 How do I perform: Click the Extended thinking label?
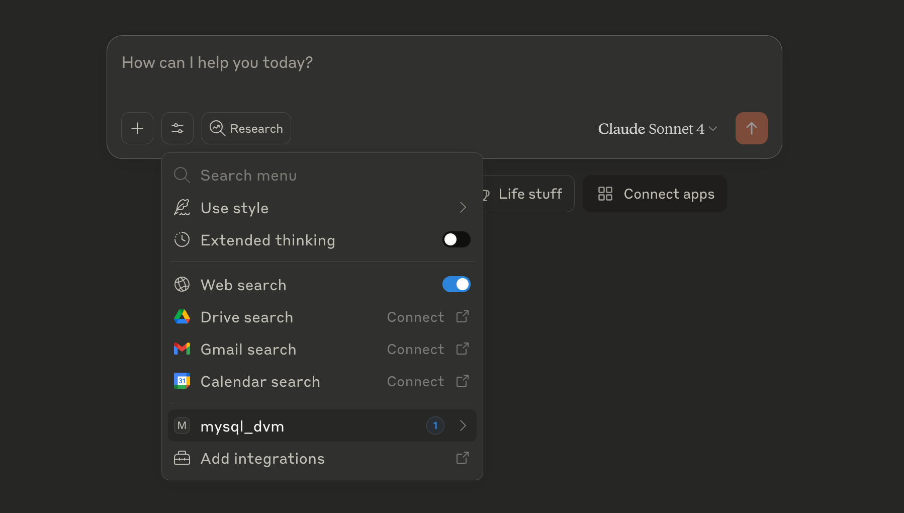tap(267, 240)
